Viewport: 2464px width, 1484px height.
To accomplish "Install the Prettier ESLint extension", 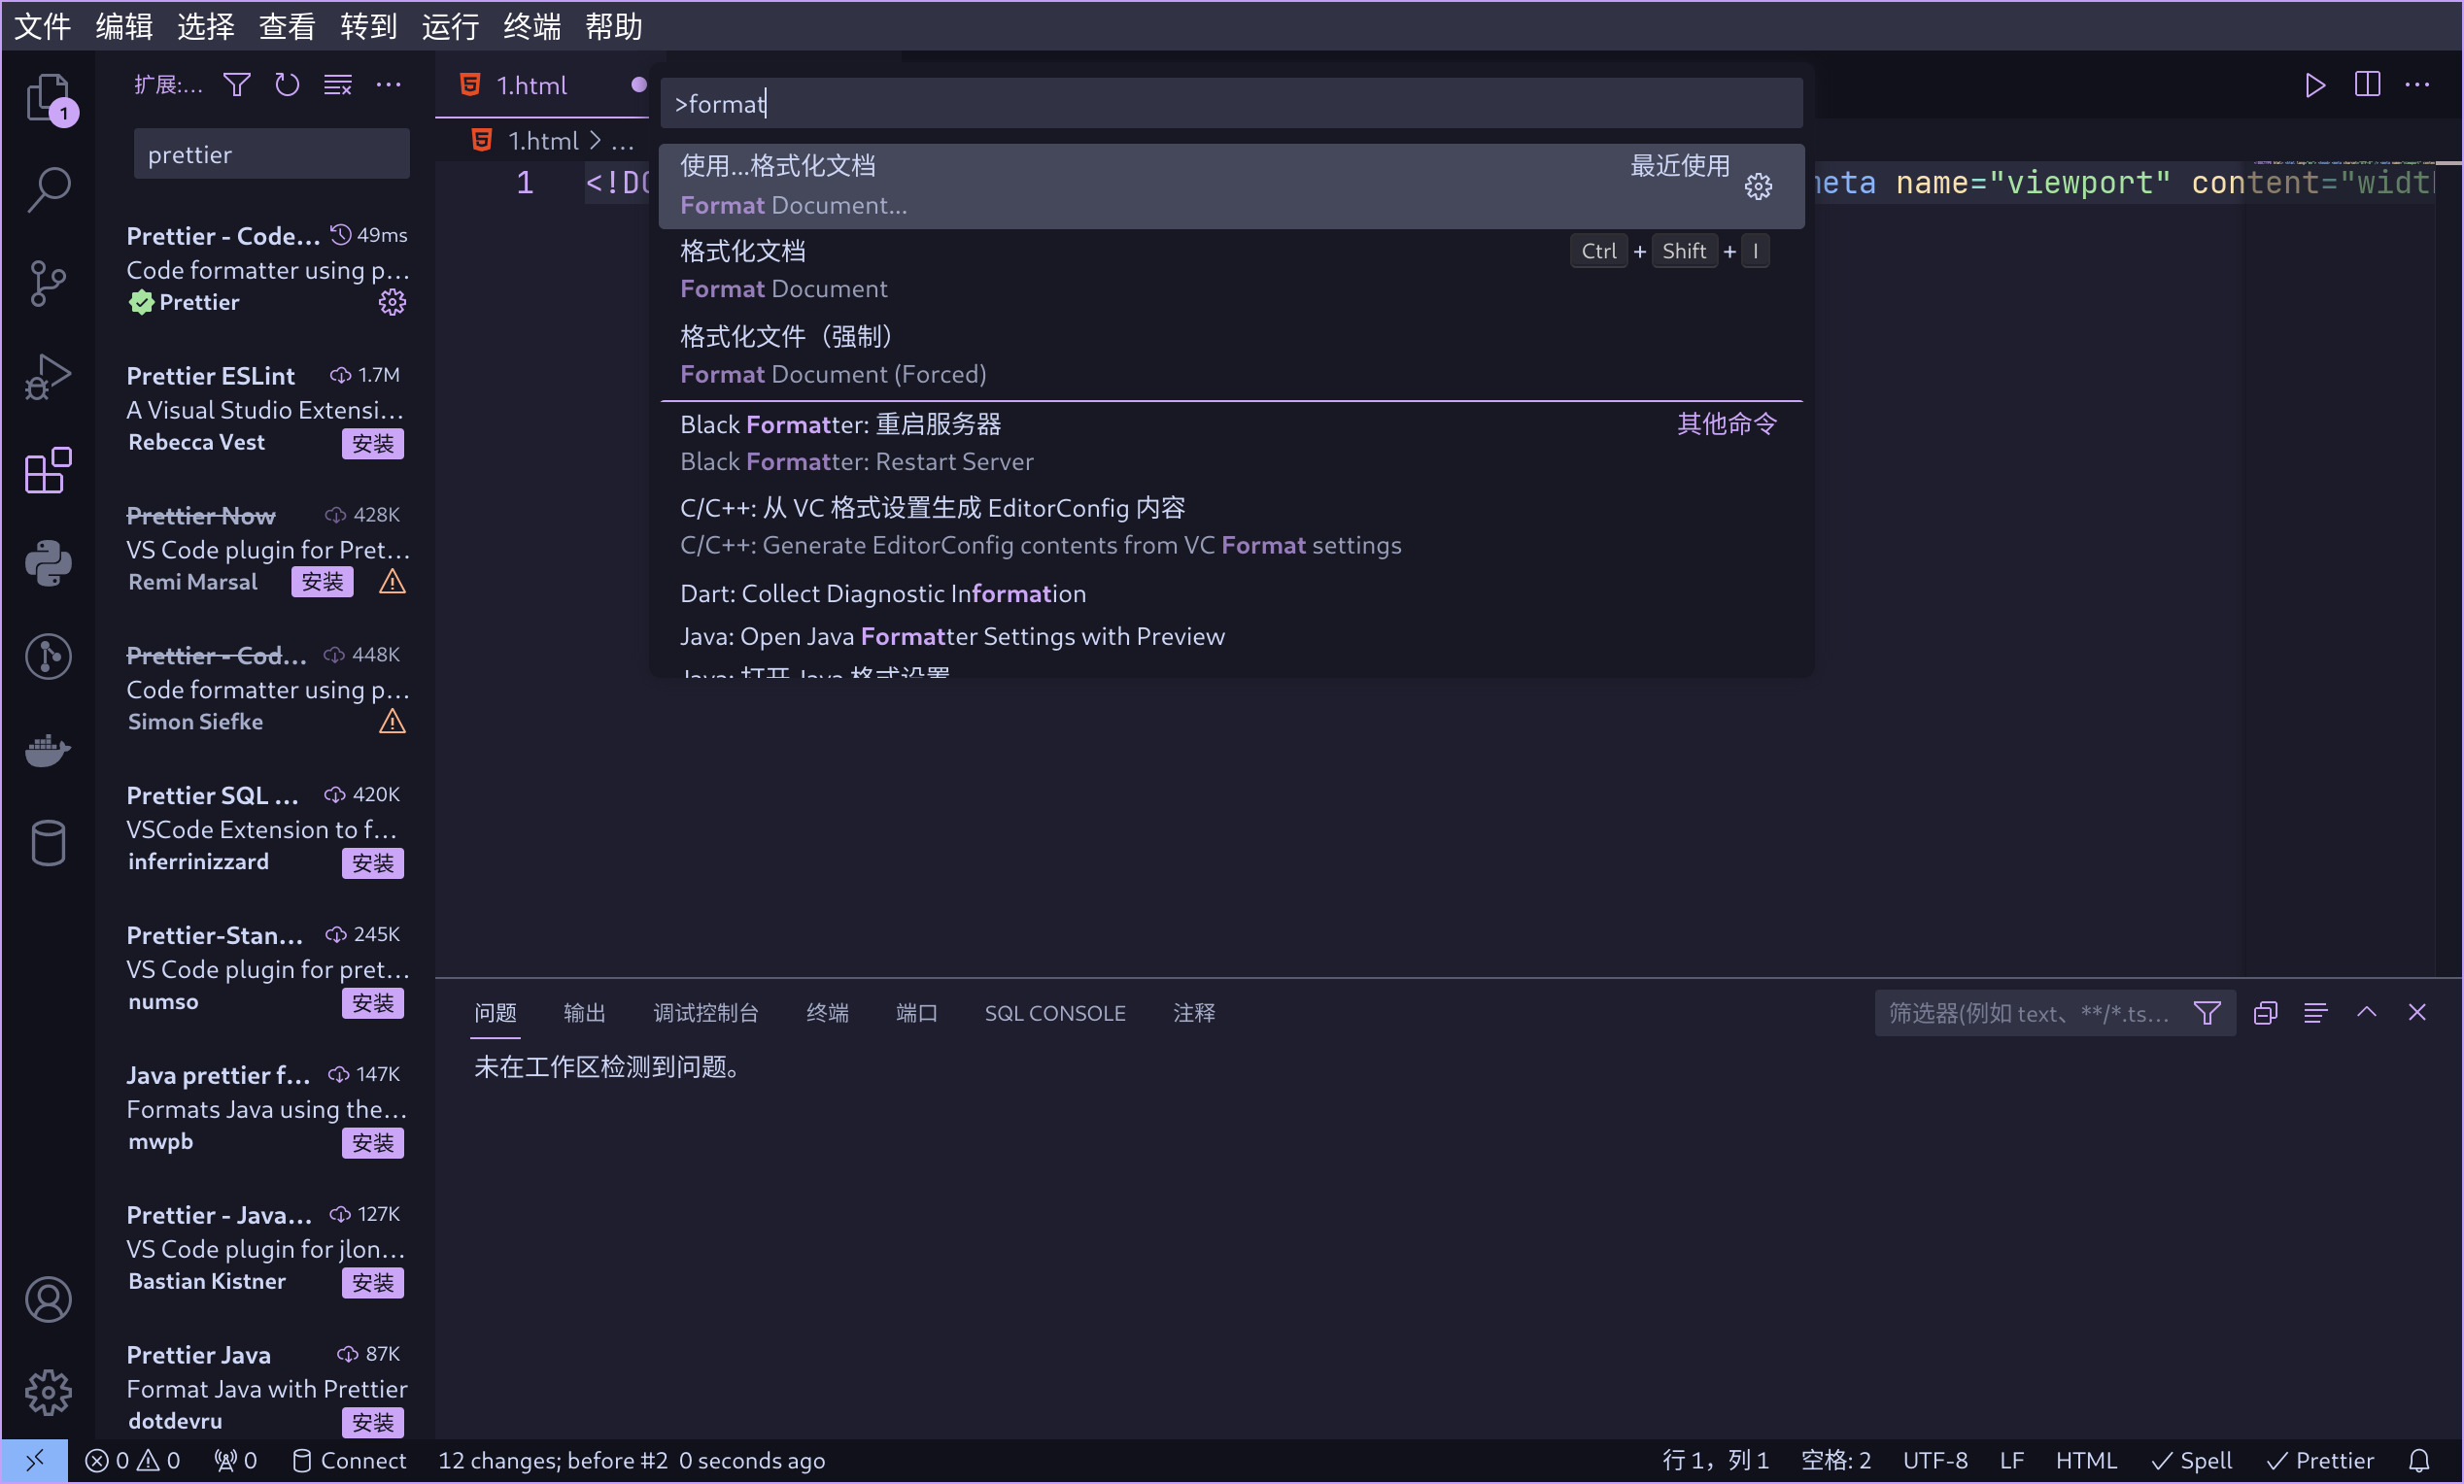I will click(x=373, y=444).
